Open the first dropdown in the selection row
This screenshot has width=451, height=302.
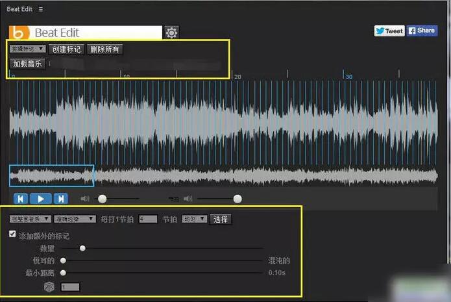(x=30, y=219)
